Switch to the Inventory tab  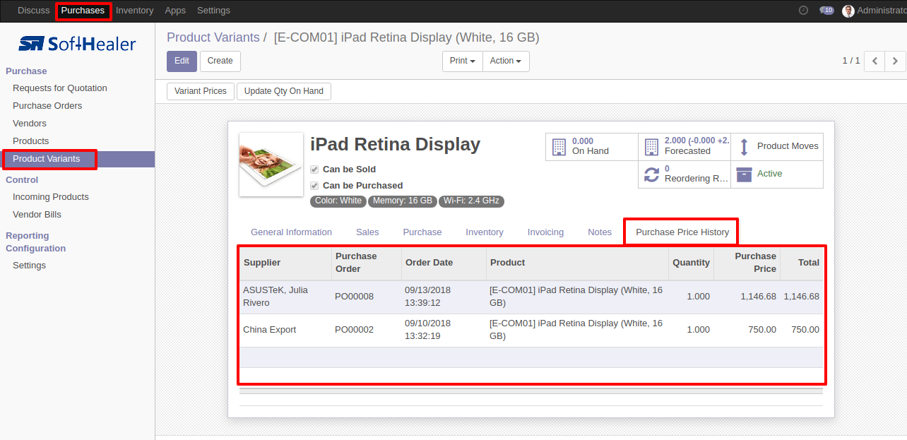tap(485, 232)
